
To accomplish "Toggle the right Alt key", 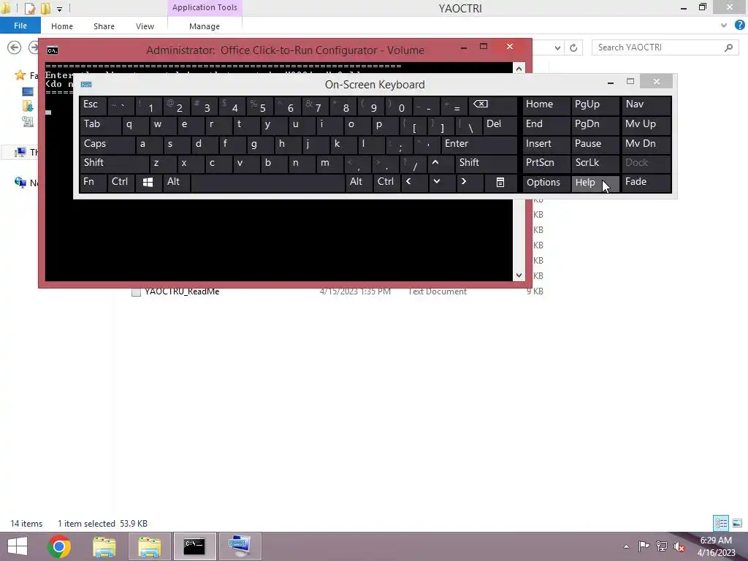I will 358,183.
